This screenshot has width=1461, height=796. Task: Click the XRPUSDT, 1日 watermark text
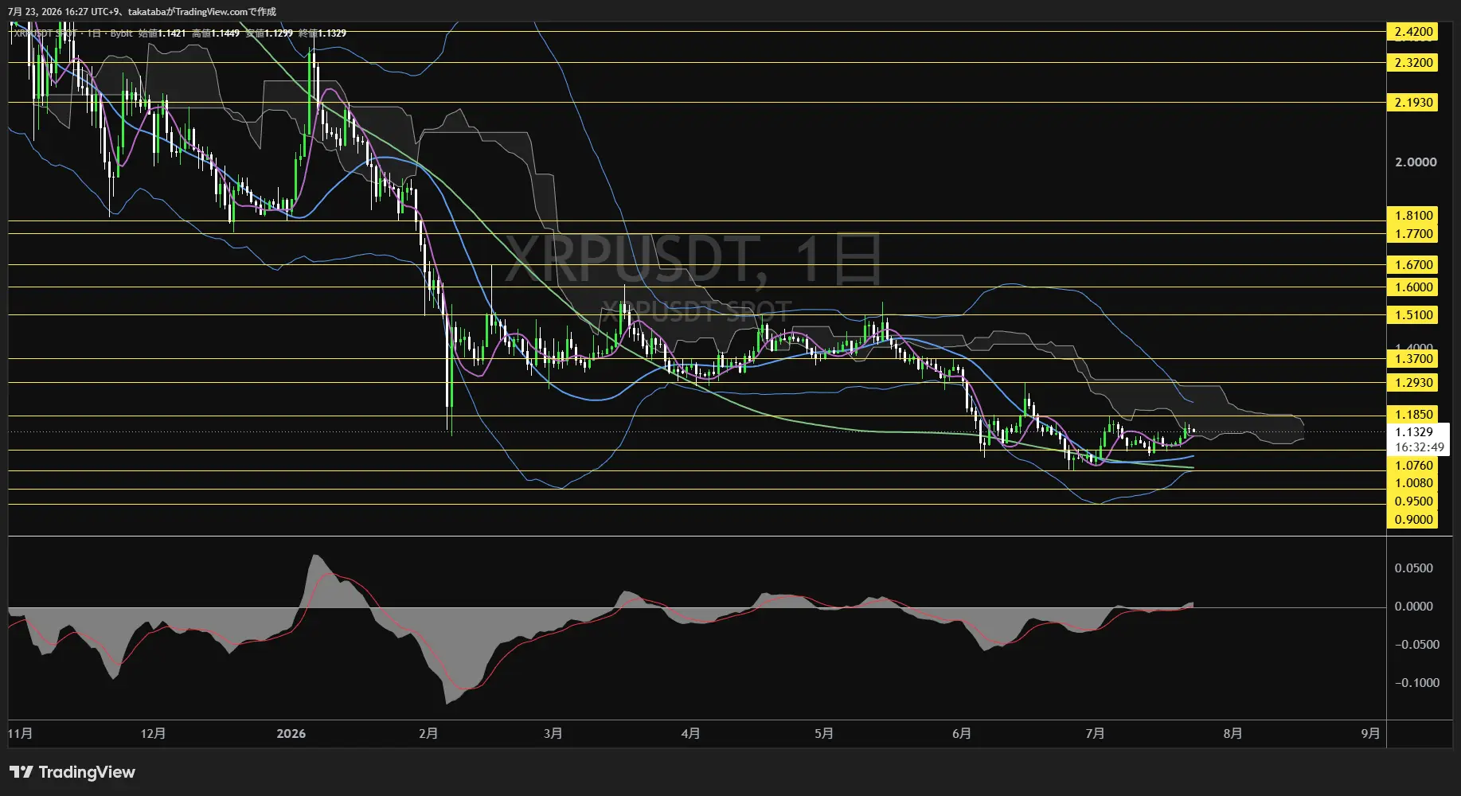point(693,259)
